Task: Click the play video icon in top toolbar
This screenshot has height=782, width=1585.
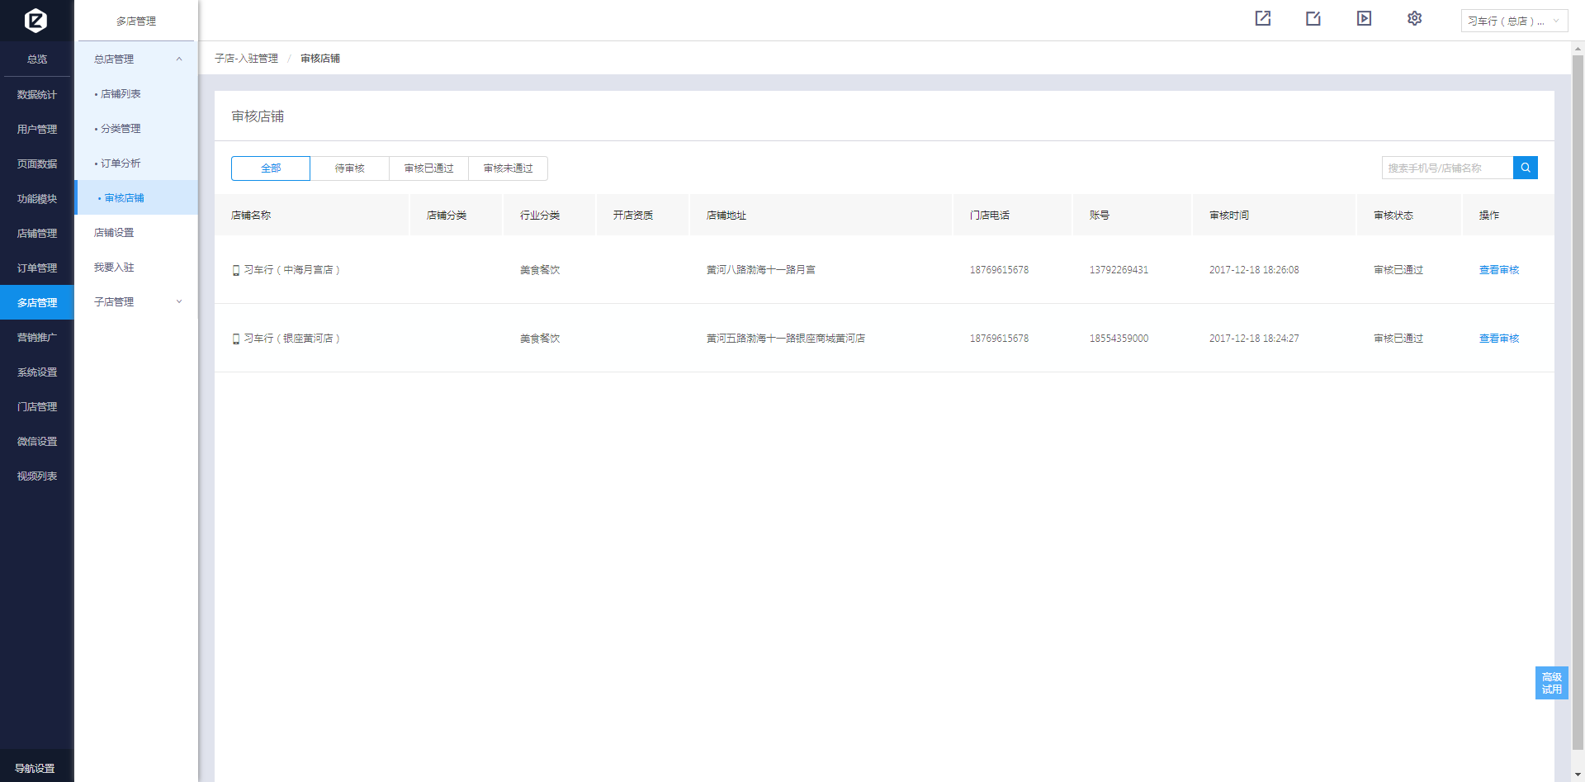Action: (x=1364, y=18)
